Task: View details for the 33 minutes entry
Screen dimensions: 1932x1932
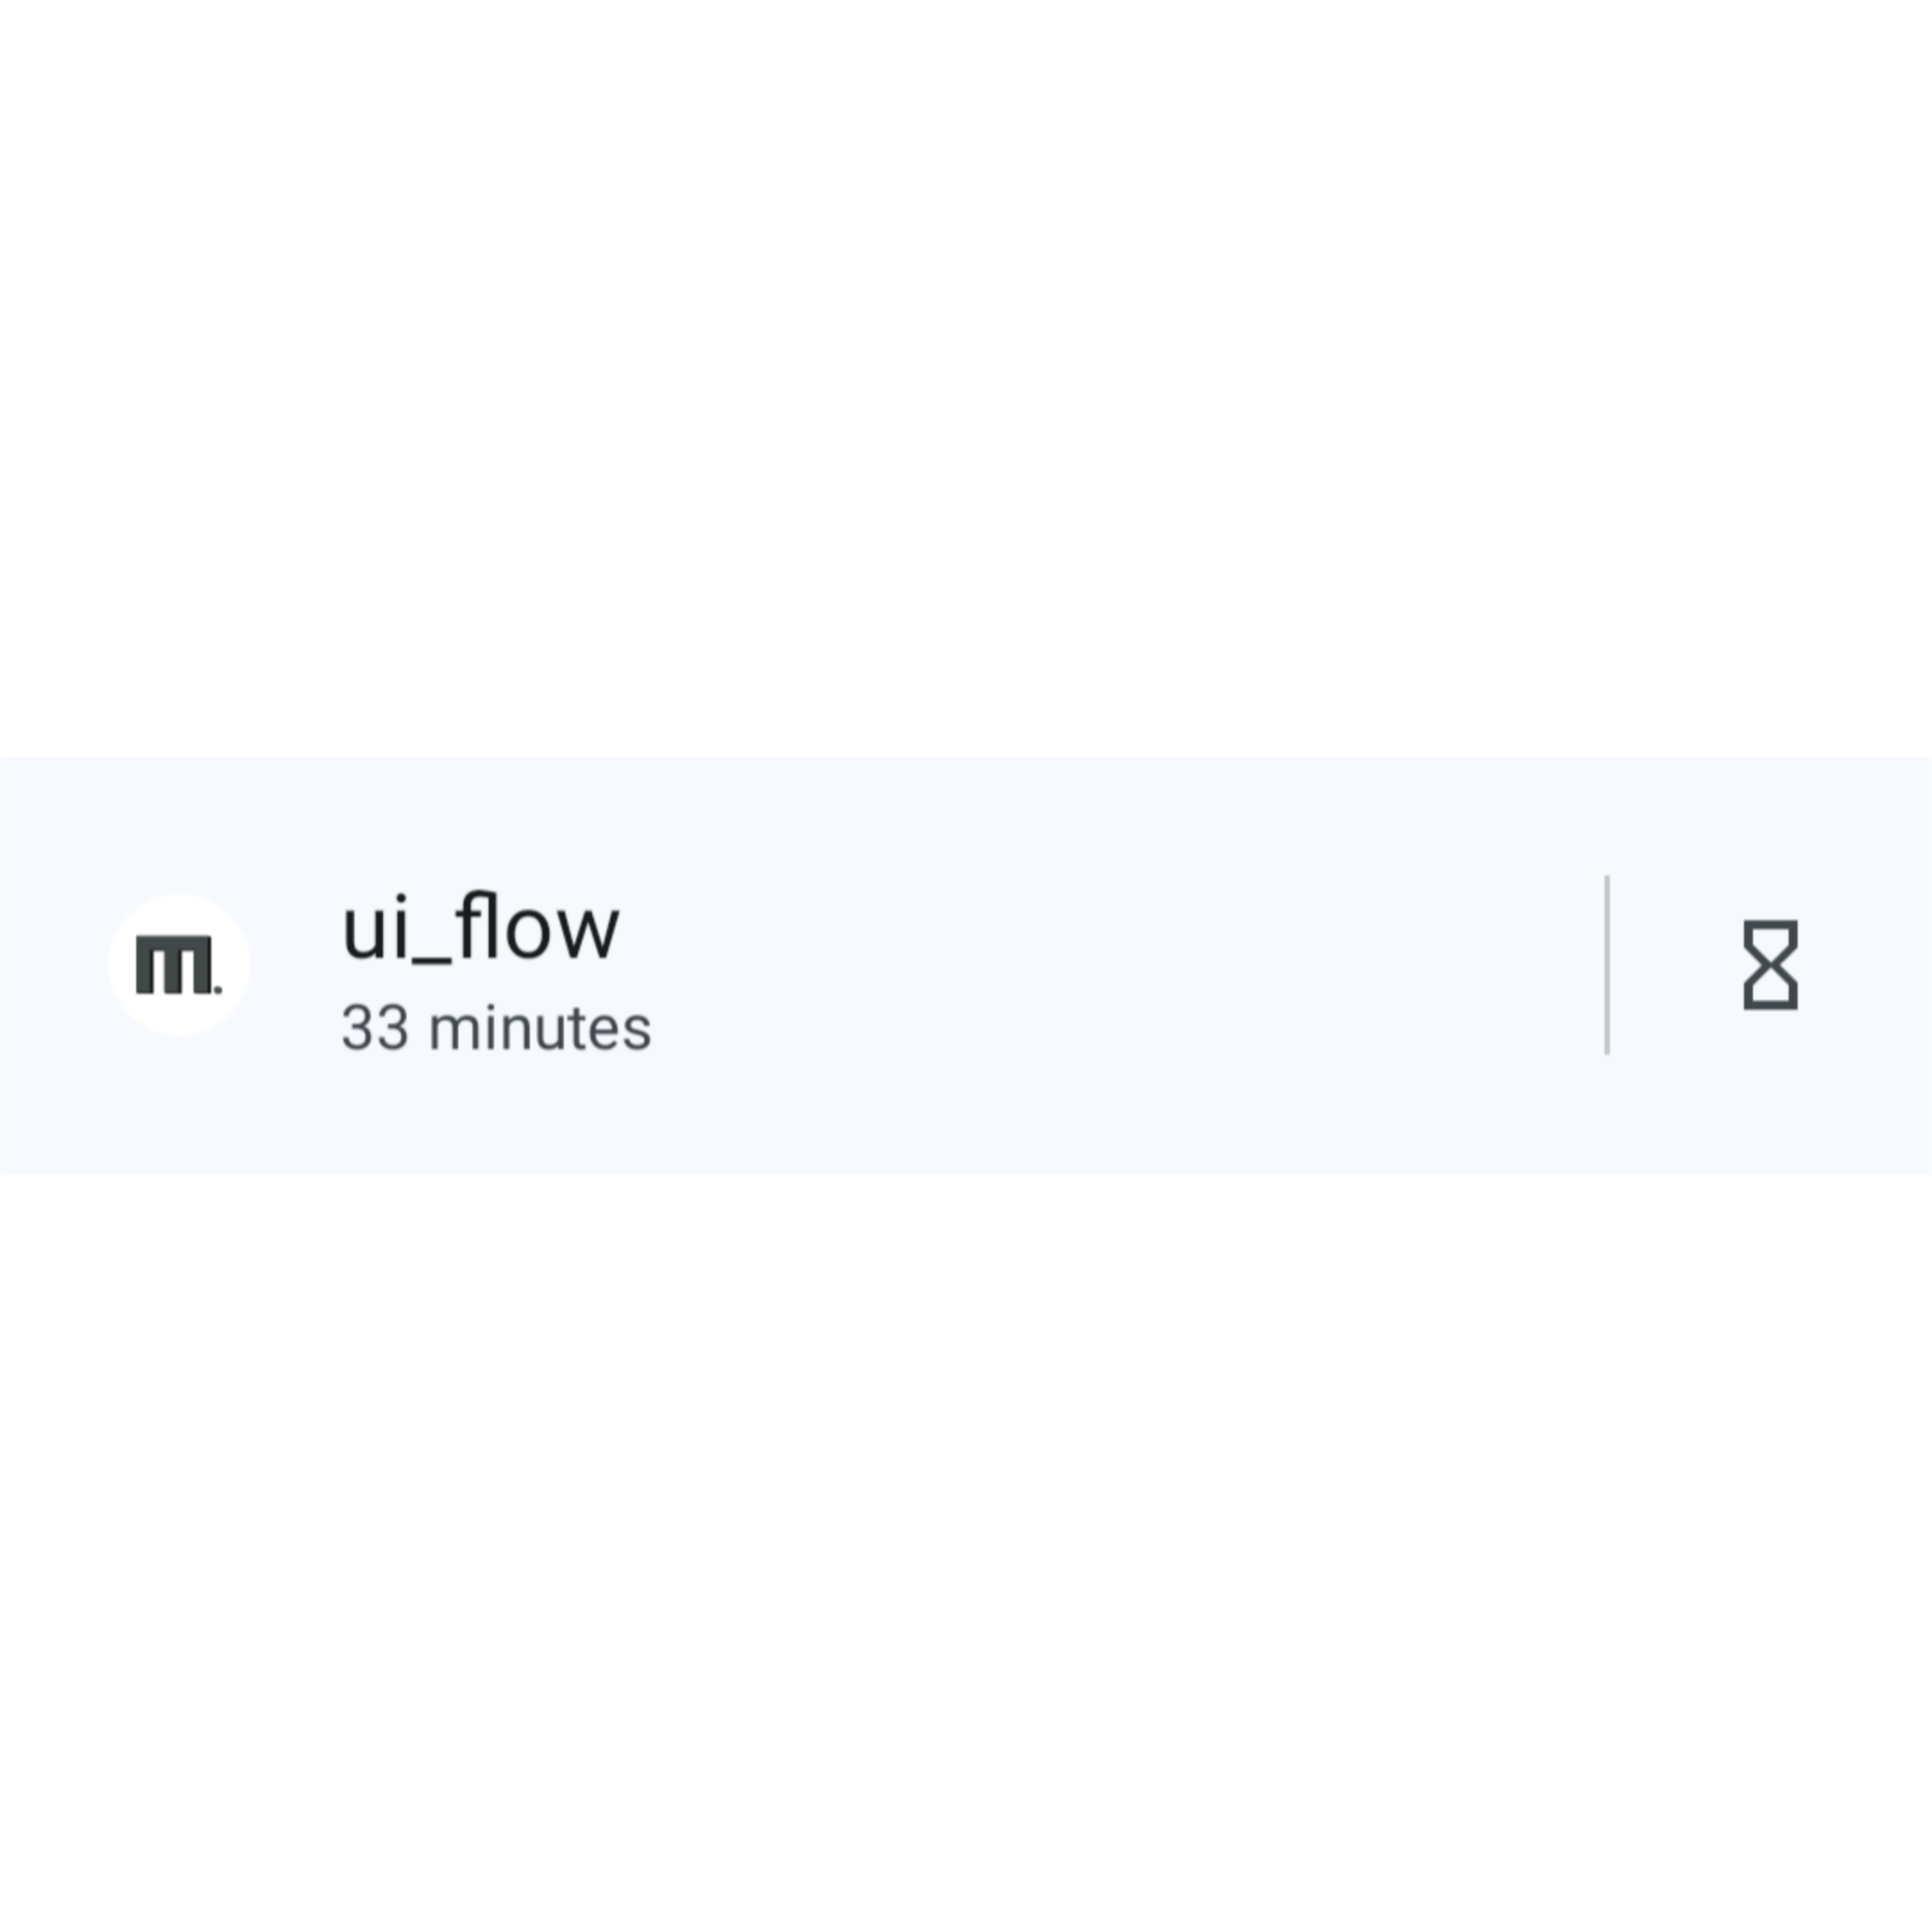Action: (x=496, y=1028)
